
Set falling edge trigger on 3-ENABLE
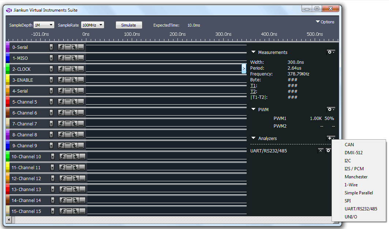(74, 79)
